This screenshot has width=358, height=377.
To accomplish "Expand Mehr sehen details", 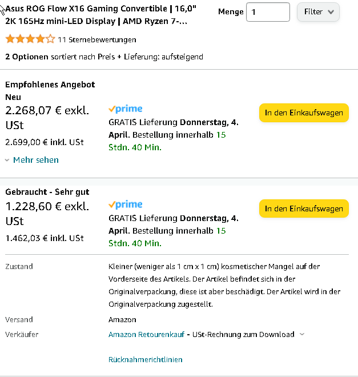I will [35, 160].
